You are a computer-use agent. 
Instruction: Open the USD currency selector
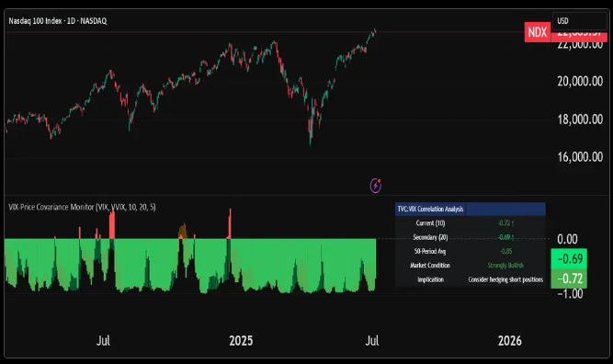click(579, 21)
